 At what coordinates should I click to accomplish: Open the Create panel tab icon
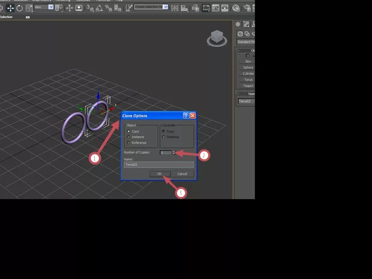click(238, 25)
